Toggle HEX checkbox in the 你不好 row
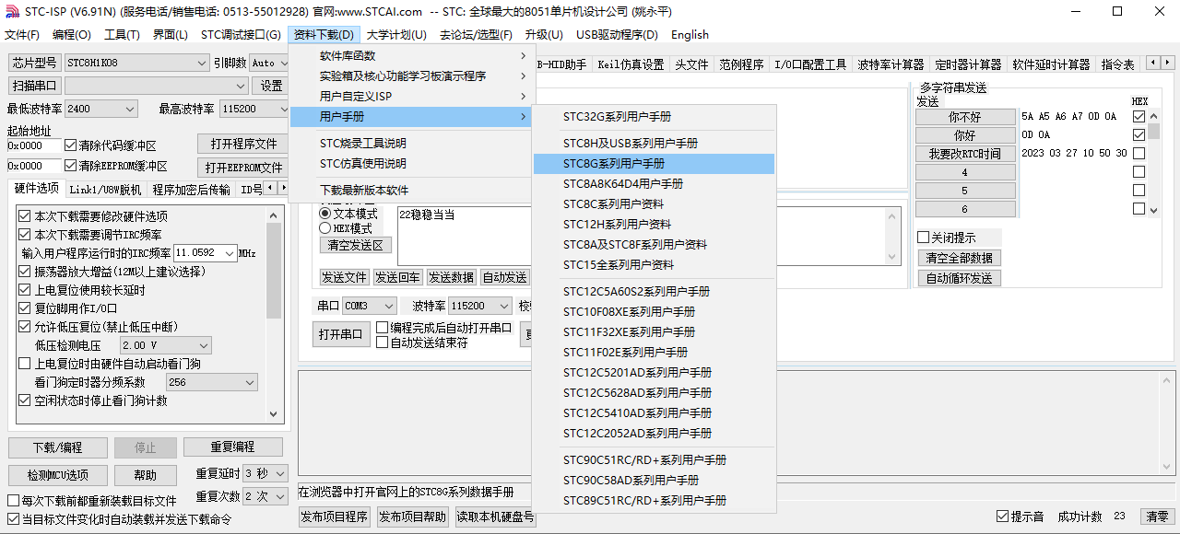This screenshot has width=1180, height=534. pos(1139,117)
